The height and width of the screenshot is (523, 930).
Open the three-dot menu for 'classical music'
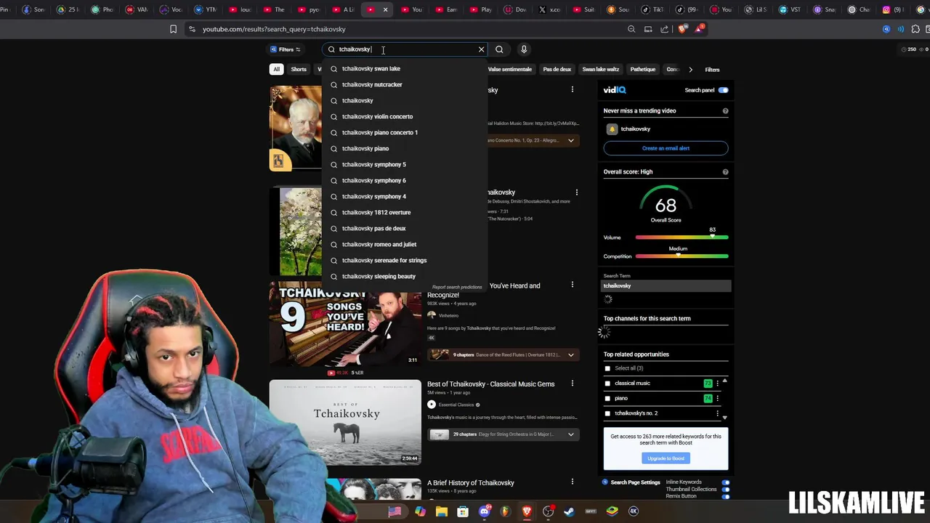pyautogui.click(x=717, y=384)
